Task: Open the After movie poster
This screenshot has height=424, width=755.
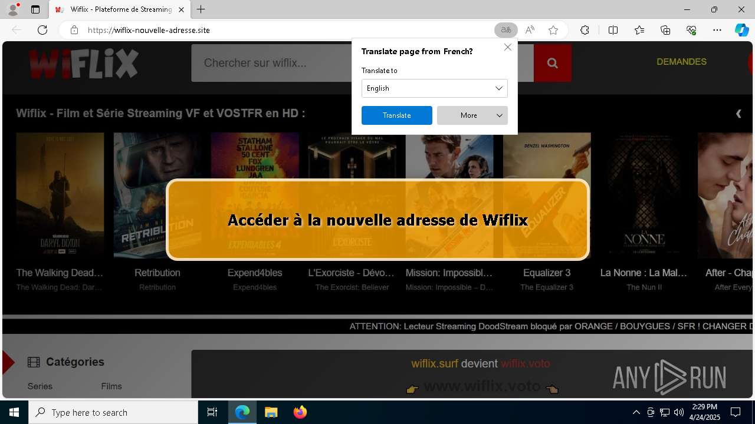Action: [726, 196]
